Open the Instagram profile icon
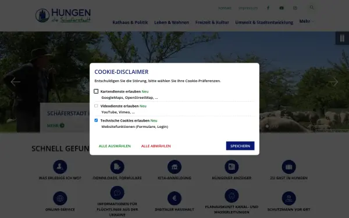Image resolution: width=349 pixels, height=218 pixels. [x=295, y=8]
